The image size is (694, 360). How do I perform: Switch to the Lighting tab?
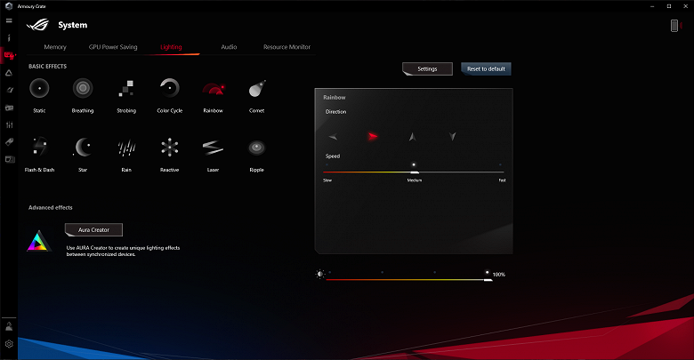click(171, 47)
